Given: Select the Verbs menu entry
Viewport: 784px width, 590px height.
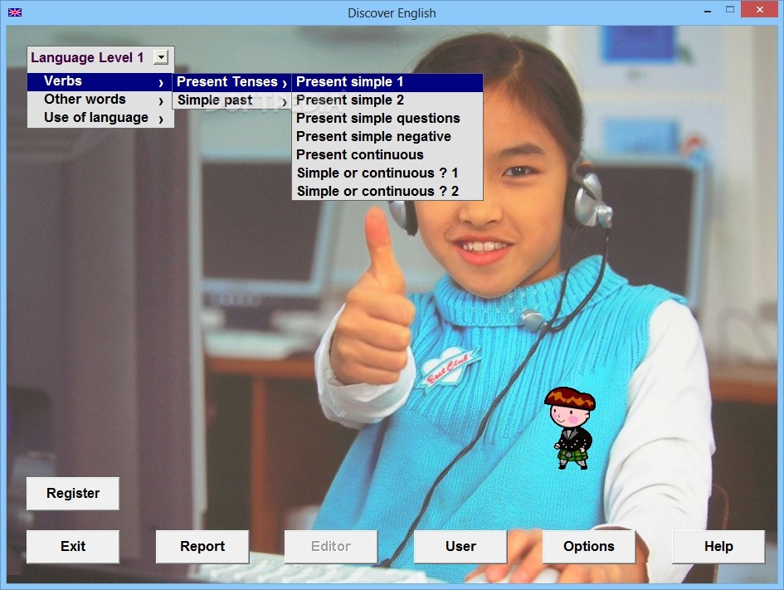Looking at the screenshot, I should tap(100, 81).
